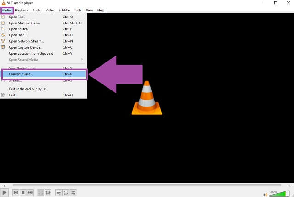Jump to previous media track

(x=16, y=192)
